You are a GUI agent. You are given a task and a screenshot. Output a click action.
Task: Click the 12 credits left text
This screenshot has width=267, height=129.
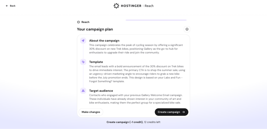pos(152,122)
